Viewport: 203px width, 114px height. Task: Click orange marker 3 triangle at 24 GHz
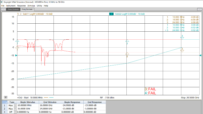(182, 51)
